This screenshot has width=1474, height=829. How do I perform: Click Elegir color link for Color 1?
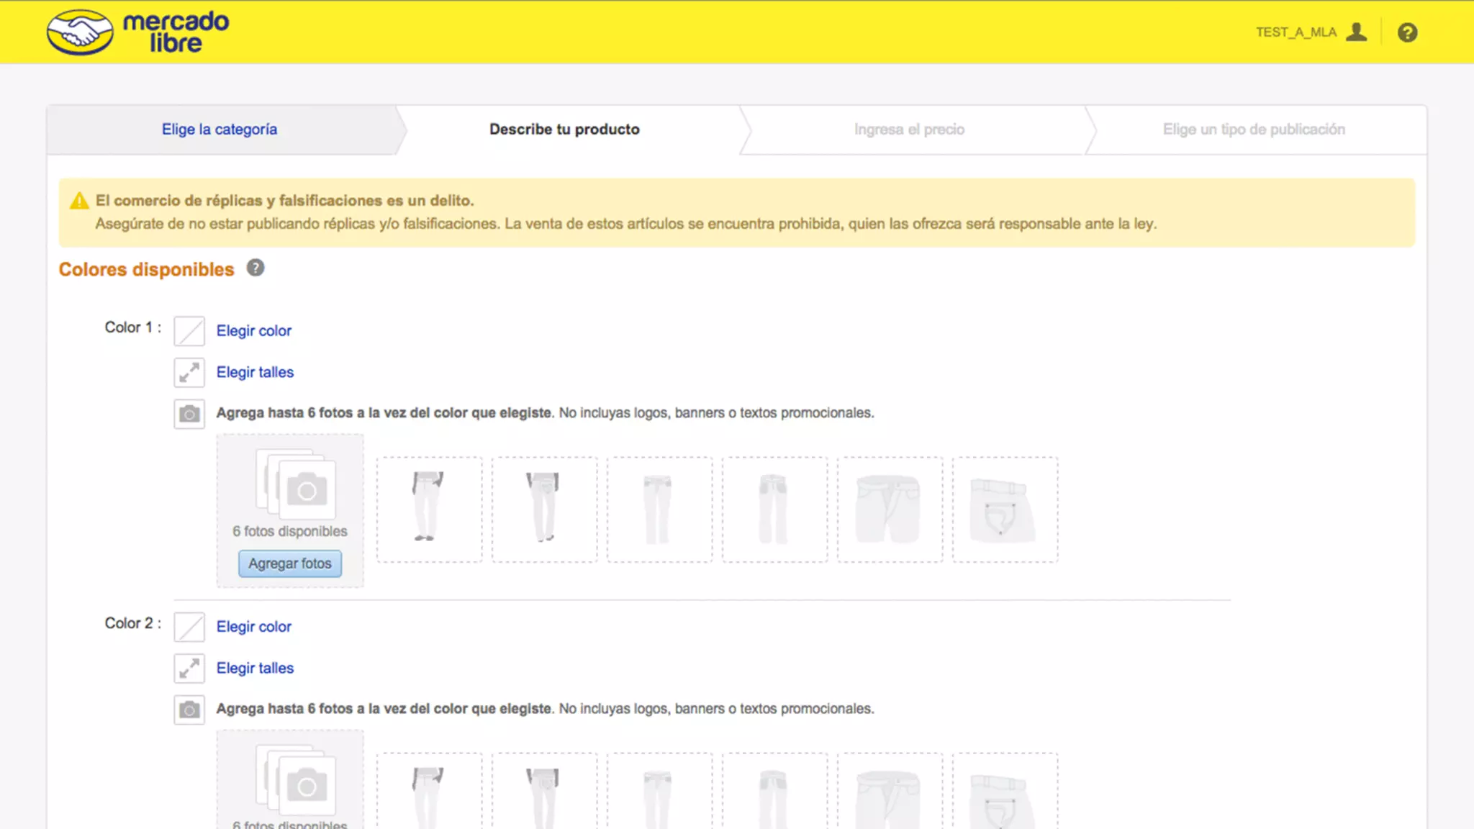coord(254,331)
